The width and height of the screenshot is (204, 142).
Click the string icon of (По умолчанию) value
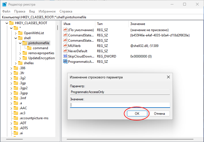(x=65, y=30)
